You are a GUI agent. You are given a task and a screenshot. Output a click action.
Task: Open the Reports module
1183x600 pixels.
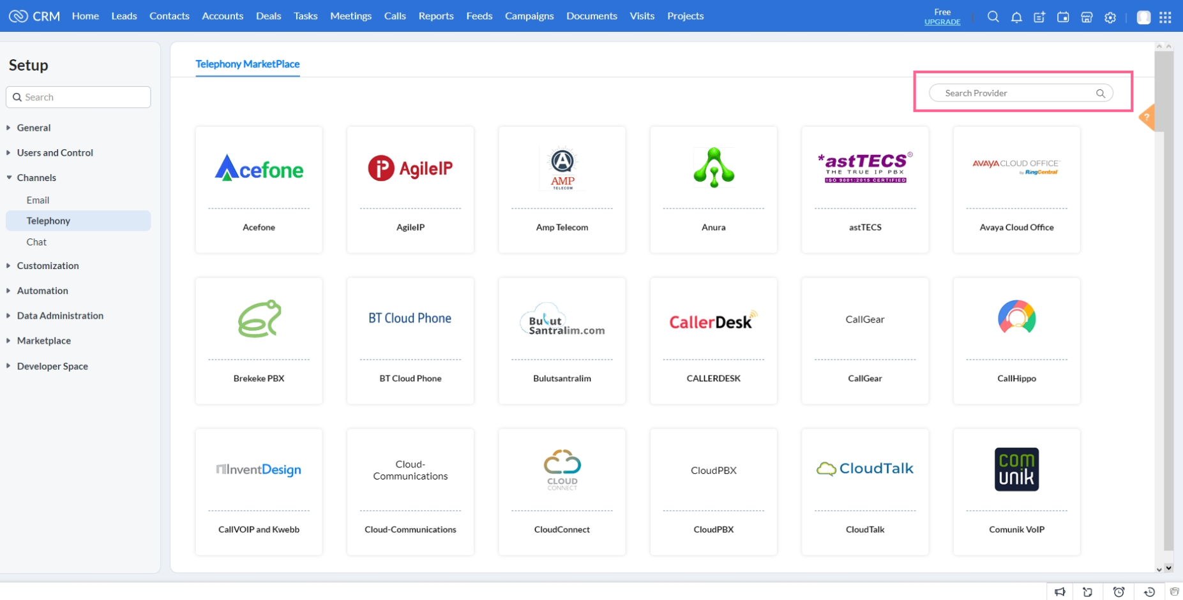436,16
